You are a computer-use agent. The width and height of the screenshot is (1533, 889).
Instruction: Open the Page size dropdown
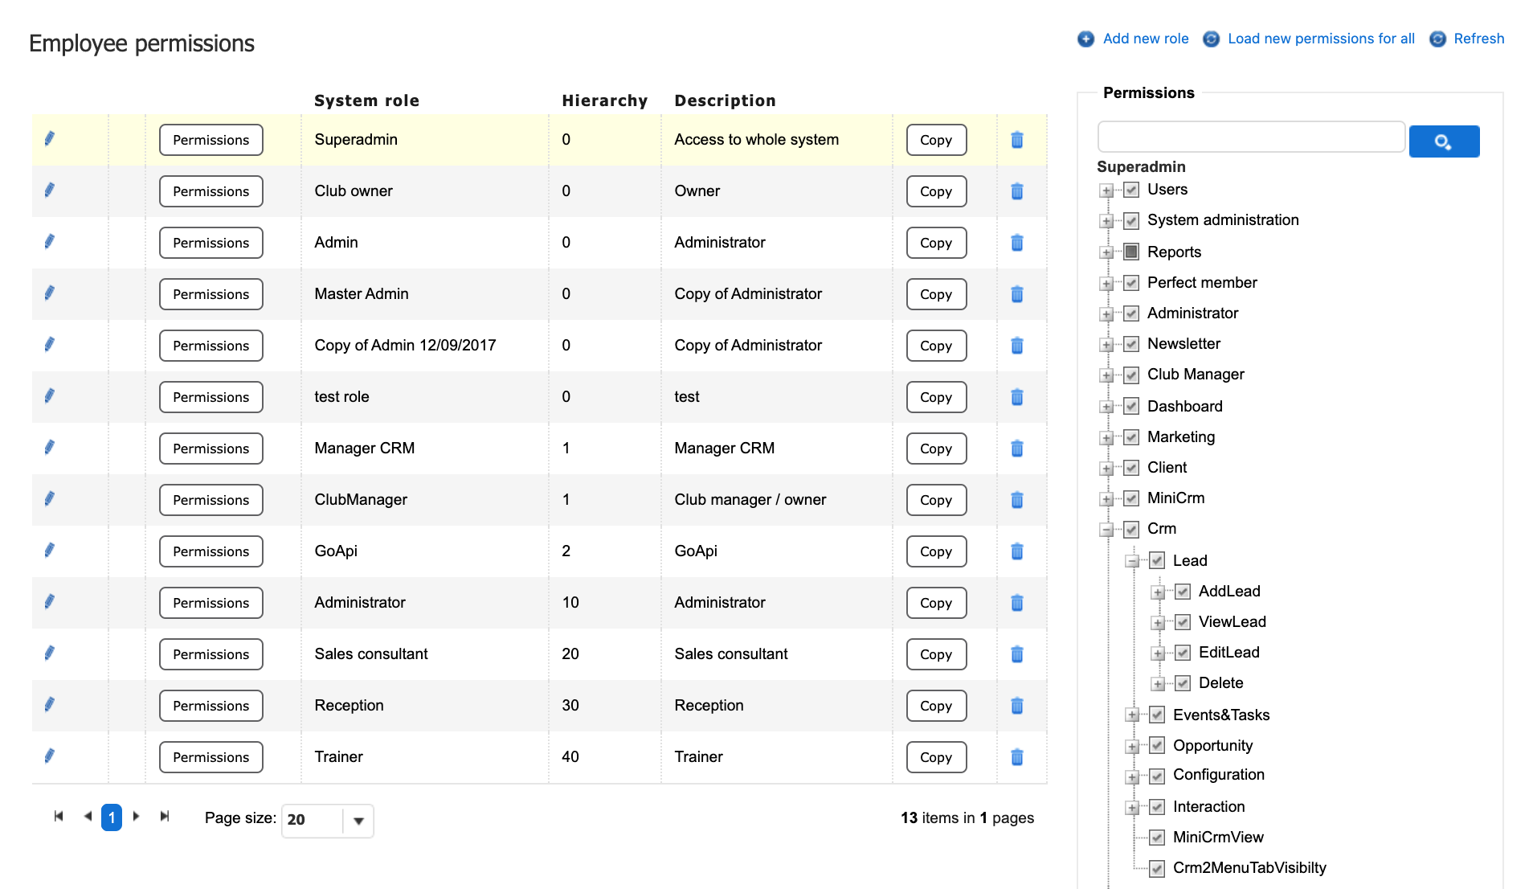[x=358, y=821]
